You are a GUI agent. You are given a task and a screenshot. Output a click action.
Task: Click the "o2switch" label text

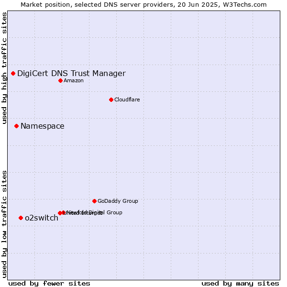pos(42,218)
